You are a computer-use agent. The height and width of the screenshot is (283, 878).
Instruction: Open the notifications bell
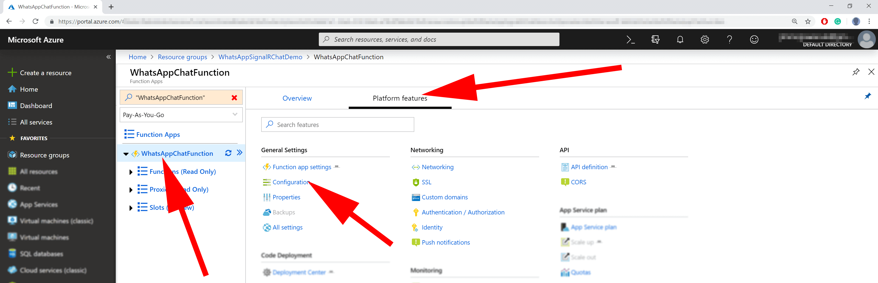point(680,39)
